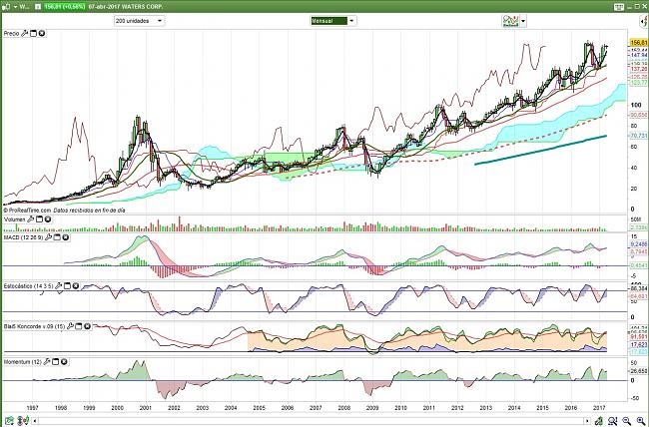Click the 1997 year label on time axis
649x427 pixels.
pos(32,408)
